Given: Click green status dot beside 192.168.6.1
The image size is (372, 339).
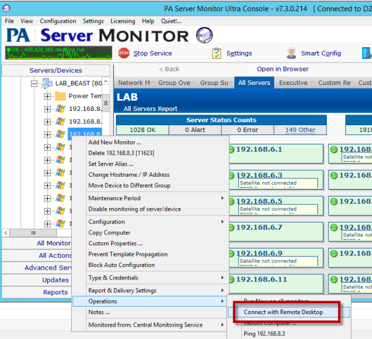Looking at the screenshot, I should [231, 149].
